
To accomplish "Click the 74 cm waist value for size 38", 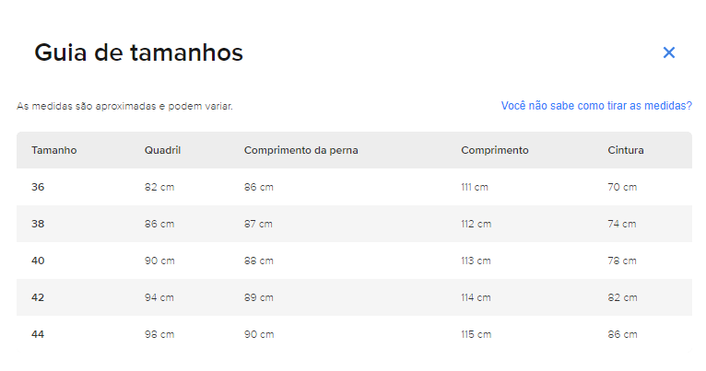I will (622, 224).
